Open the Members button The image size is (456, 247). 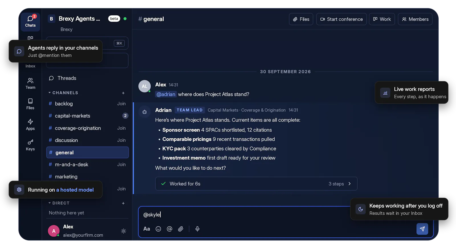[415, 19]
